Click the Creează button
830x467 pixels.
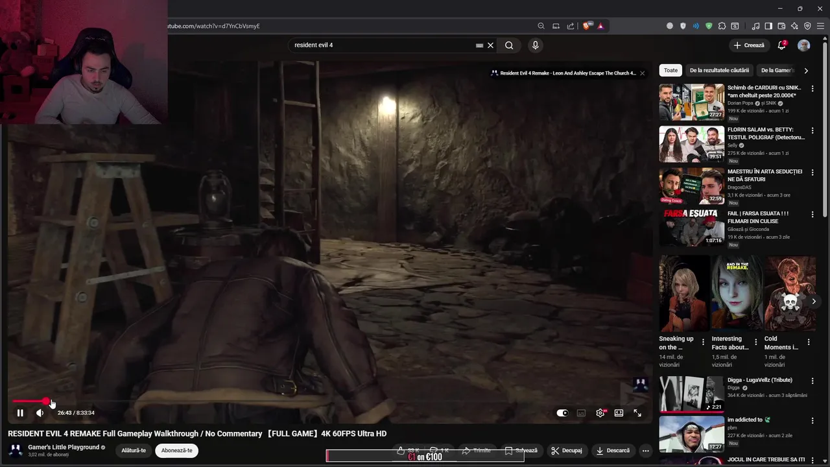[749, 45]
